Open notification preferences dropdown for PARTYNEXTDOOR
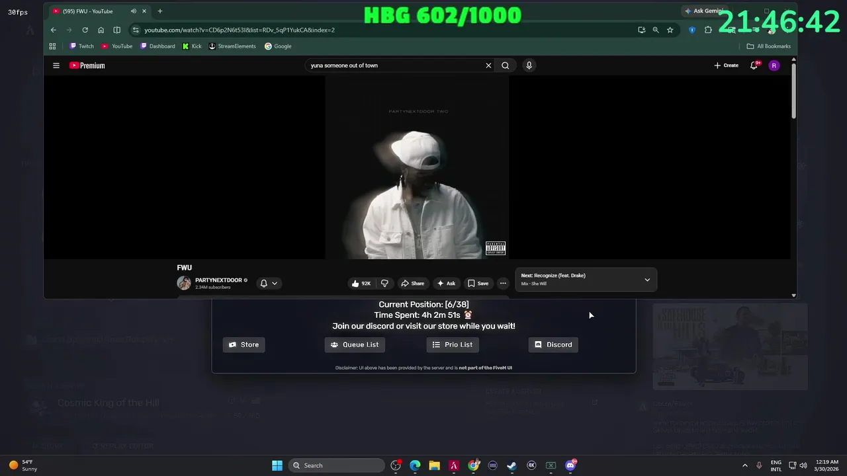847x476 pixels. tap(269, 283)
